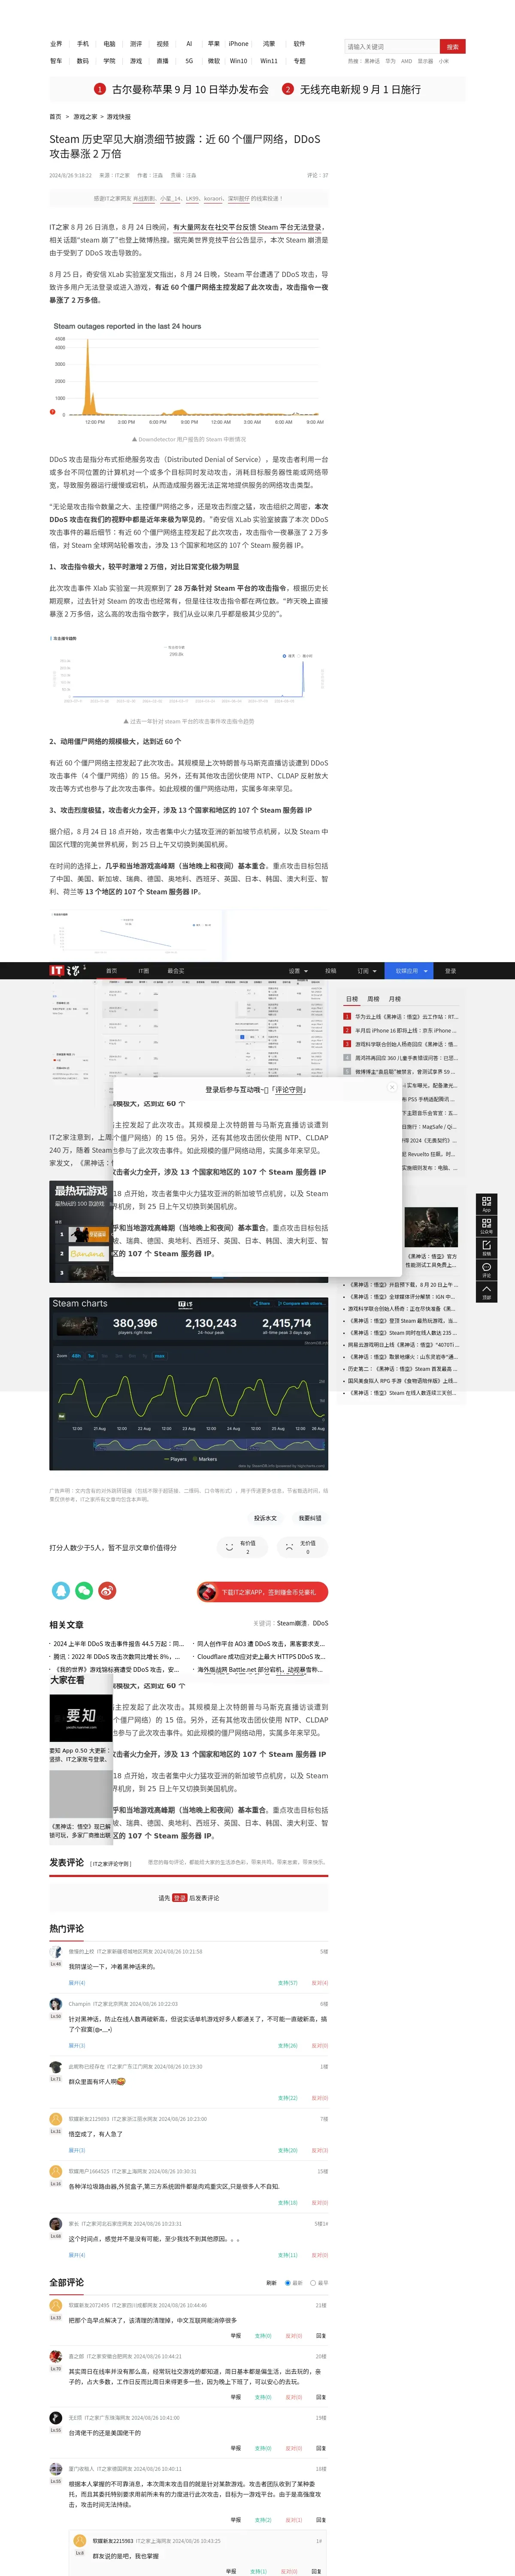Image resolution: width=515 pixels, height=2576 pixels.
Task: Click 回复 on the 21楼 comment
Action: (x=321, y=2335)
